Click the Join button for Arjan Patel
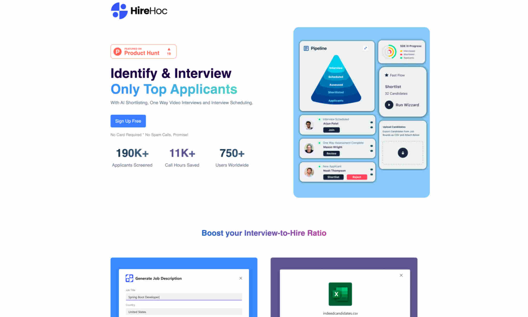Screen dimensions: 528x317 [x=332, y=130]
